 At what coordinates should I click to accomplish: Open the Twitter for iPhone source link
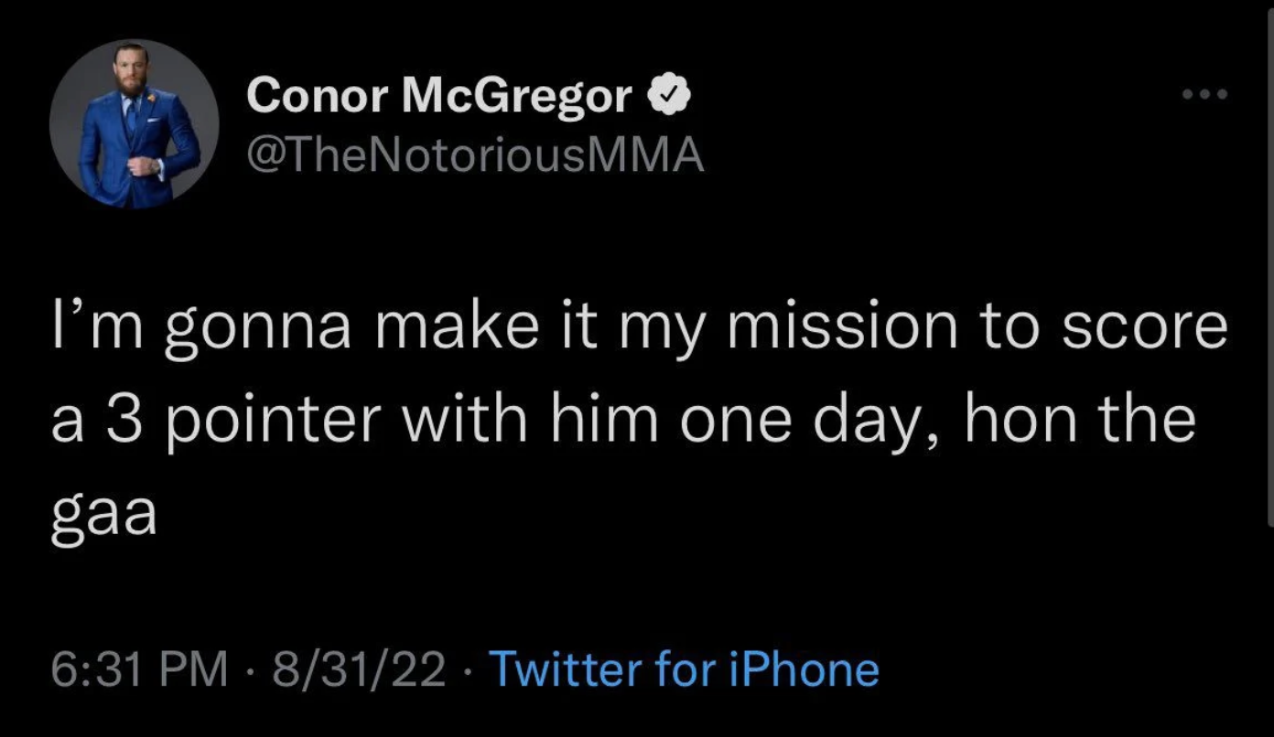coord(686,669)
